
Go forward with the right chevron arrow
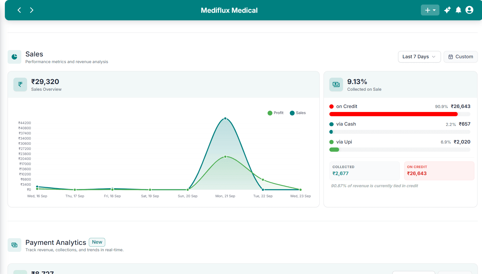point(32,10)
